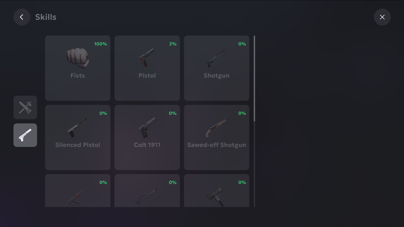404x227 pixels.
Task: Switch to the crafting tools skills tab
Action: (x=25, y=107)
